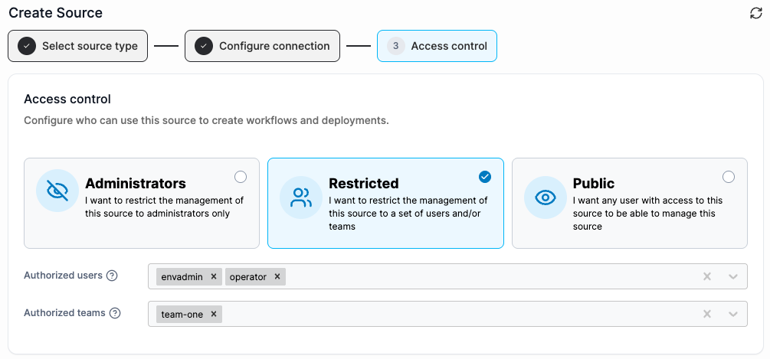Screen dimensions: 770x359
Task: Click the refresh icon at top right
Action: click(x=755, y=13)
